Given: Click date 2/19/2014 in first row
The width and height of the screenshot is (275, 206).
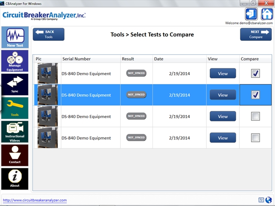Looking at the screenshot, I should [180, 73].
